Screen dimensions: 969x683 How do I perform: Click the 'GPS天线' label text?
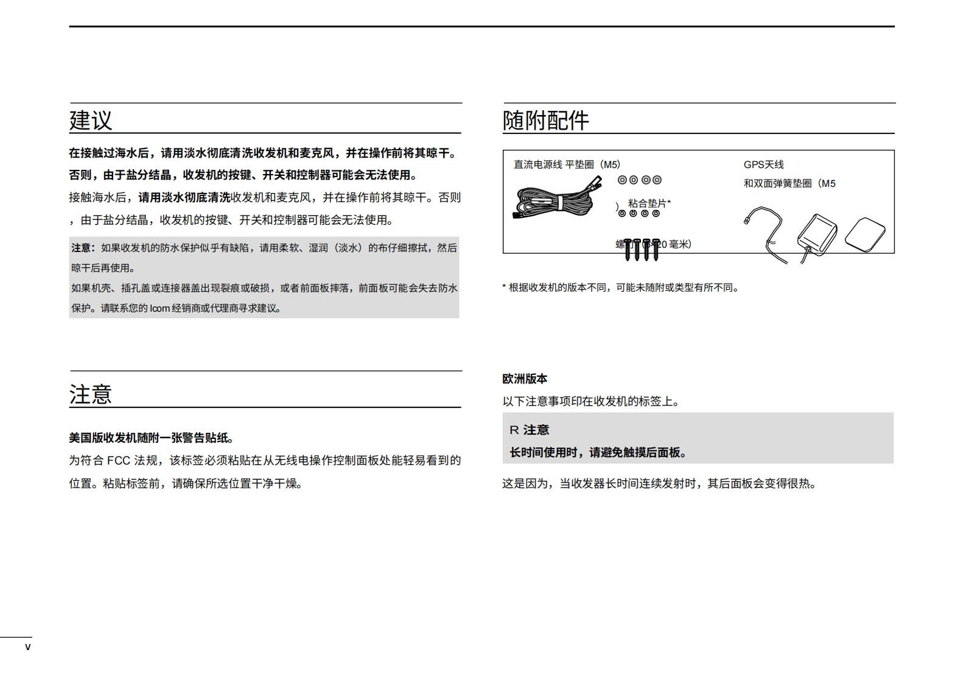763,164
